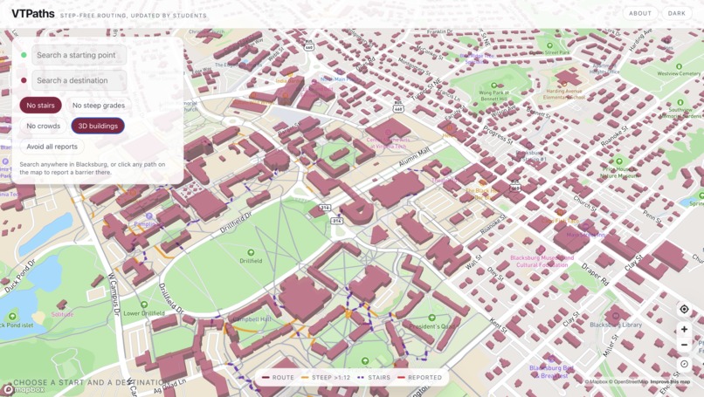Image resolution: width=704 pixels, height=397 pixels.
Task: Zoom in with the plus map control
Action: pos(684,329)
